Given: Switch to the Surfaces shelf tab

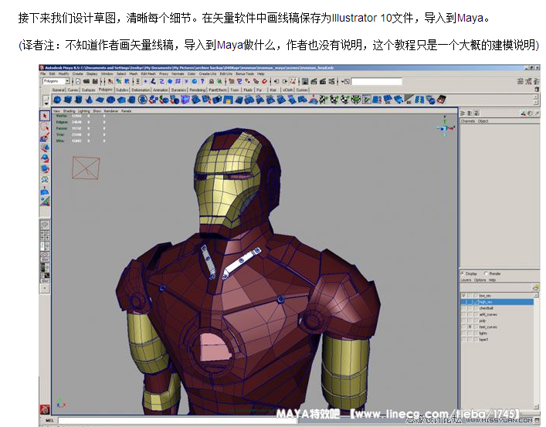Looking at the screenshot, I should tap(89, 90).
